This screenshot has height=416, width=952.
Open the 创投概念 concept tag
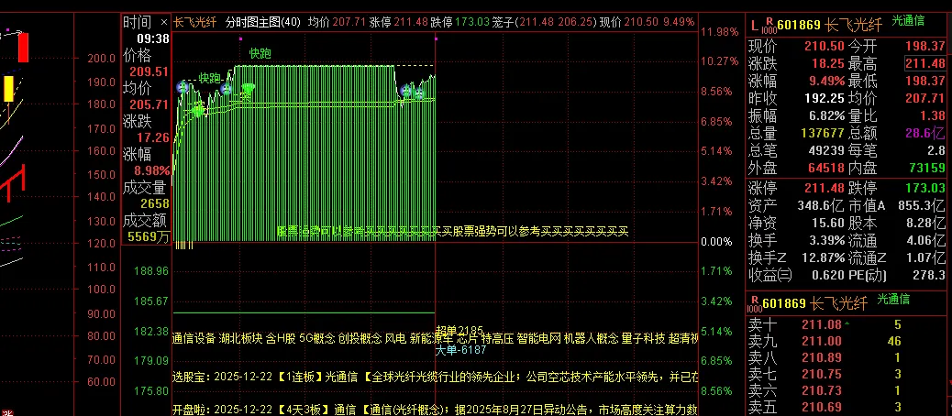coord(360,338)
